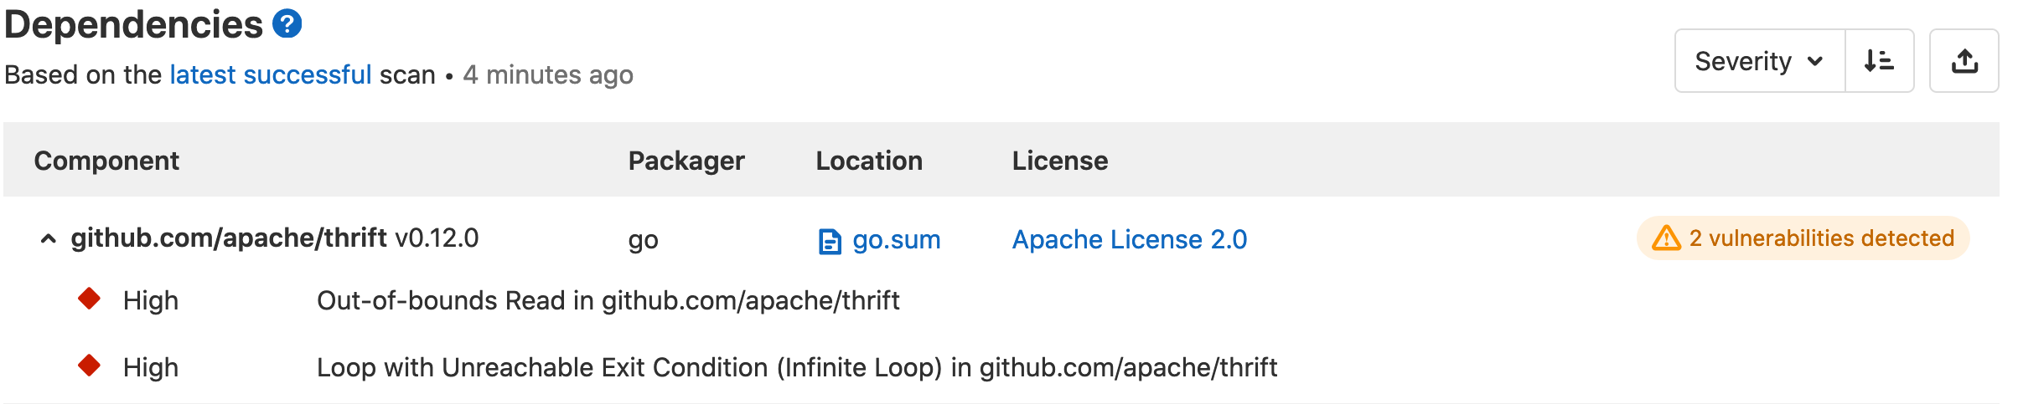Click the 'go' packager cell
This screenshot has height=404, width=2018.
point(644,241)
